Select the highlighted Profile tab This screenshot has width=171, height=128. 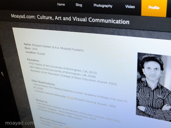click(154, 8)
